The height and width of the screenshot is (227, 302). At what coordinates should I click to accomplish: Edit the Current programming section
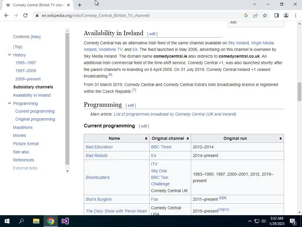pos(144,126)
